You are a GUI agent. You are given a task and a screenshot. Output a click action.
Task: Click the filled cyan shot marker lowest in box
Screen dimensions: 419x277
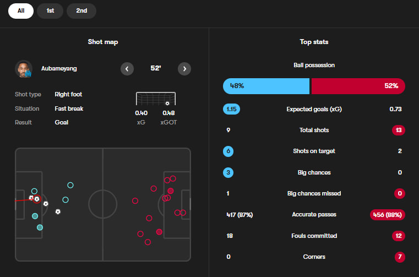point(40,227)
